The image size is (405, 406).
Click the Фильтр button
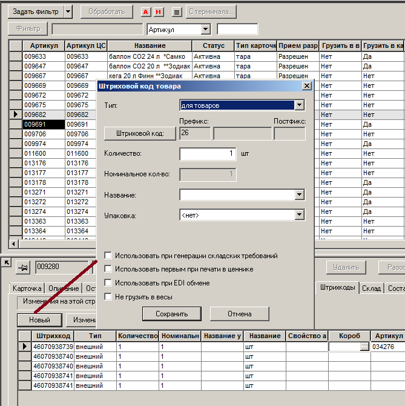[28, 28]
